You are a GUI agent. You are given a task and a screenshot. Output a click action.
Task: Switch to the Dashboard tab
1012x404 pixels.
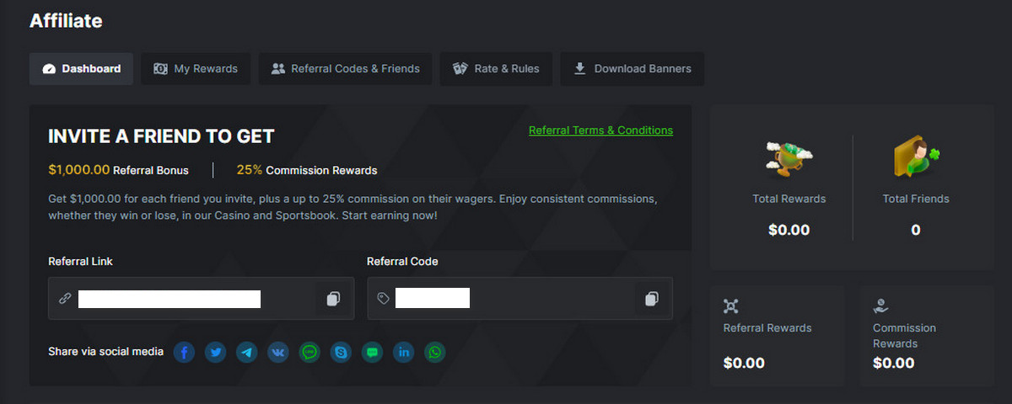(x=81, y=69)
